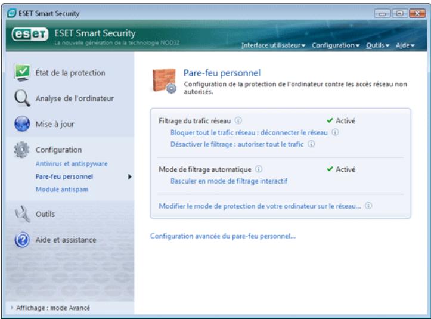Screen dimensions: 431x319
Task: Click the brick wall firewall icon
Action: pyautogui.click(x=165, y=81)
